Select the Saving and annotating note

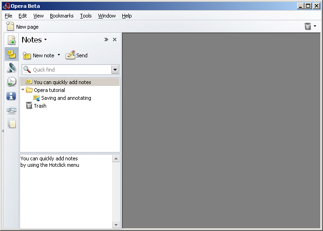(x=66, y=98)
